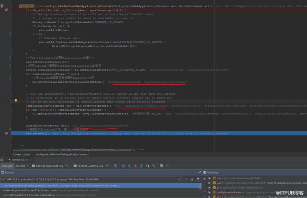Viewport: 307px width, 198px height.
Task: Click the customizeContext(sc, wac) code line
Action: pyautogui.click(x=48, y=126)
